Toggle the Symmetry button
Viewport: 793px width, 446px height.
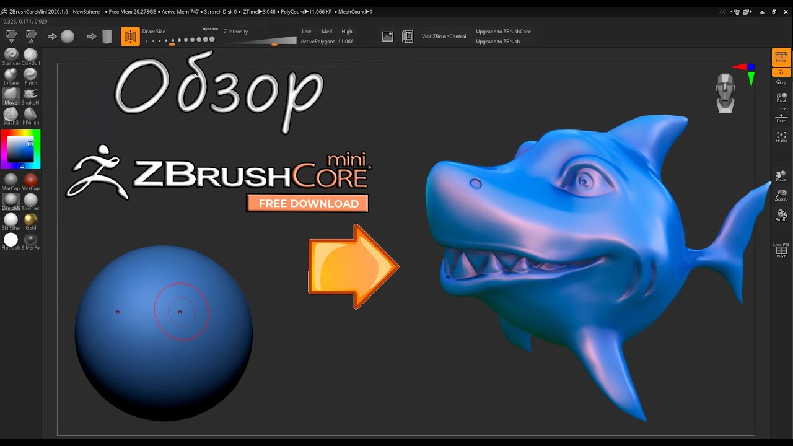[130, 37]
